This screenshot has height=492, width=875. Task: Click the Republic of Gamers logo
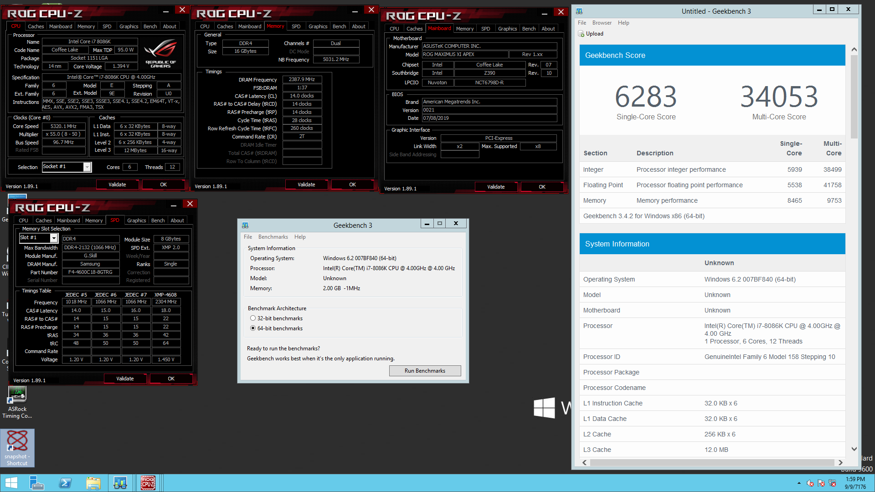tap(160, 54)
